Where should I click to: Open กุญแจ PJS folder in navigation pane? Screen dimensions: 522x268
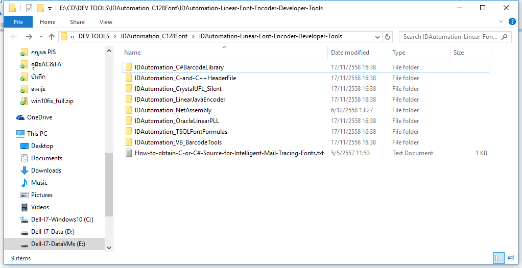click(x=43, y=52)
